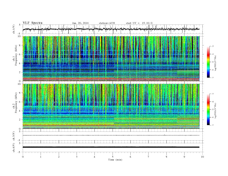Screen dimensions: 228x176
Task: Click the "VLF Spectra" plot title
Action: click(x=33, y=23)
